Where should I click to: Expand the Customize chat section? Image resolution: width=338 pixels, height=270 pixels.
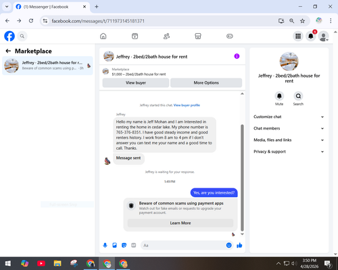(x=289, y=117)
